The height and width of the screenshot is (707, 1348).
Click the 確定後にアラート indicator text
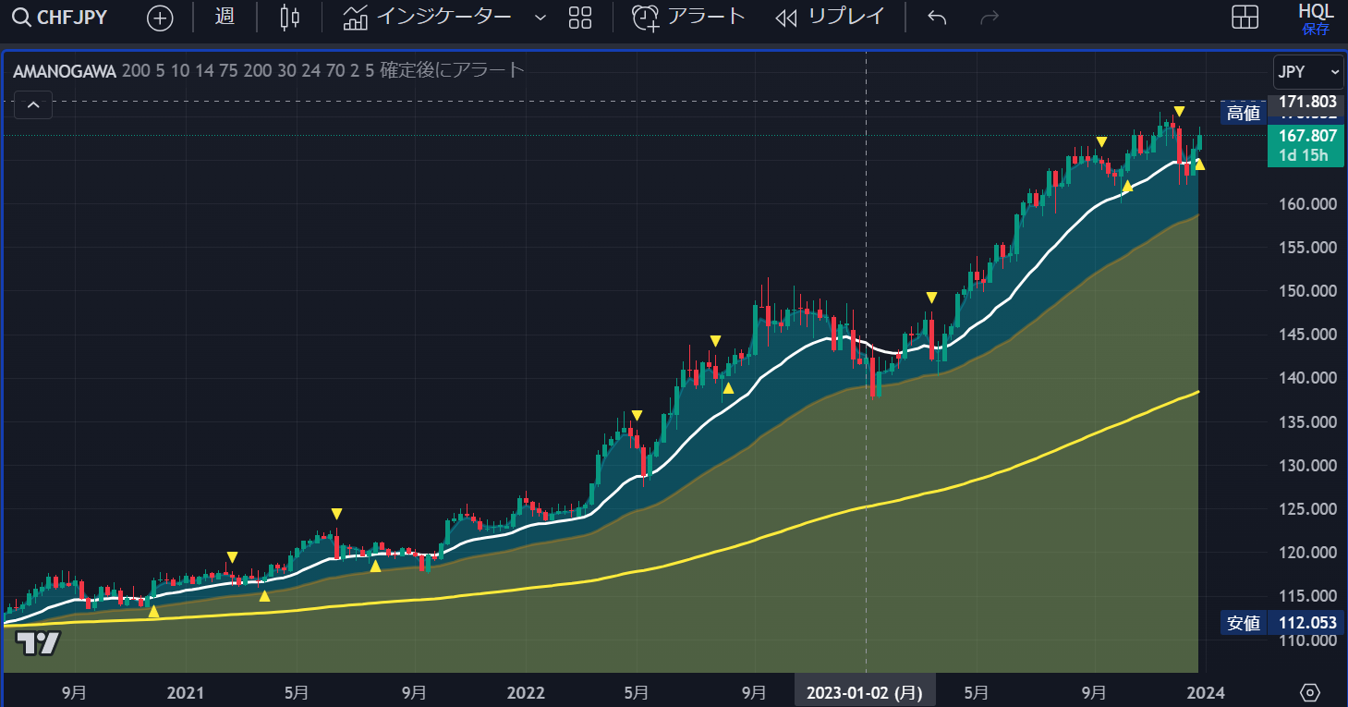point(454,70)
